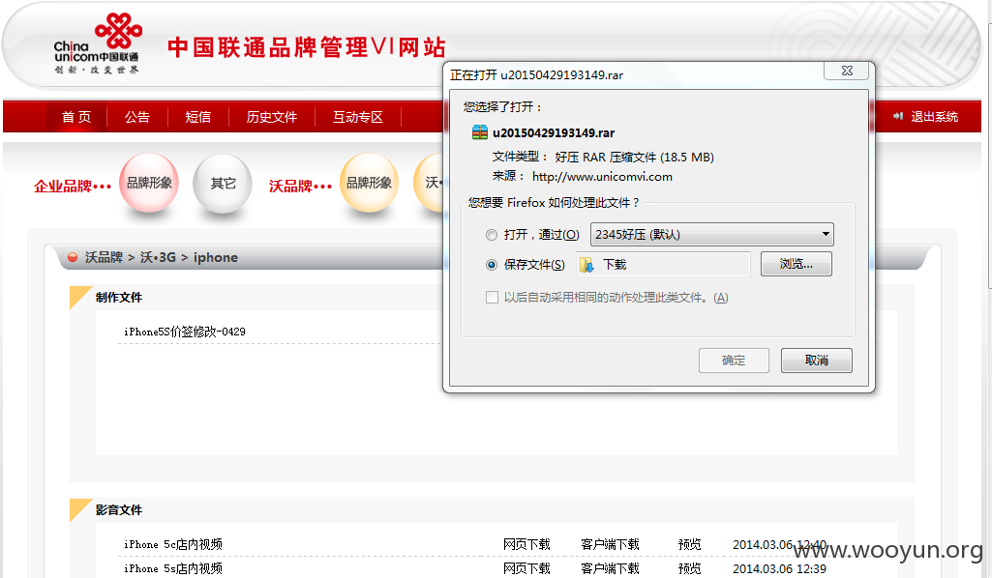Viewport: 992px width, 578px height.
Task: Click the 下载 save location field
Action: coord(663,264)
